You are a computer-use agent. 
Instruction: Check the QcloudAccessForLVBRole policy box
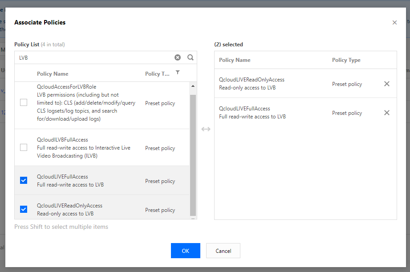pos(24,103)
